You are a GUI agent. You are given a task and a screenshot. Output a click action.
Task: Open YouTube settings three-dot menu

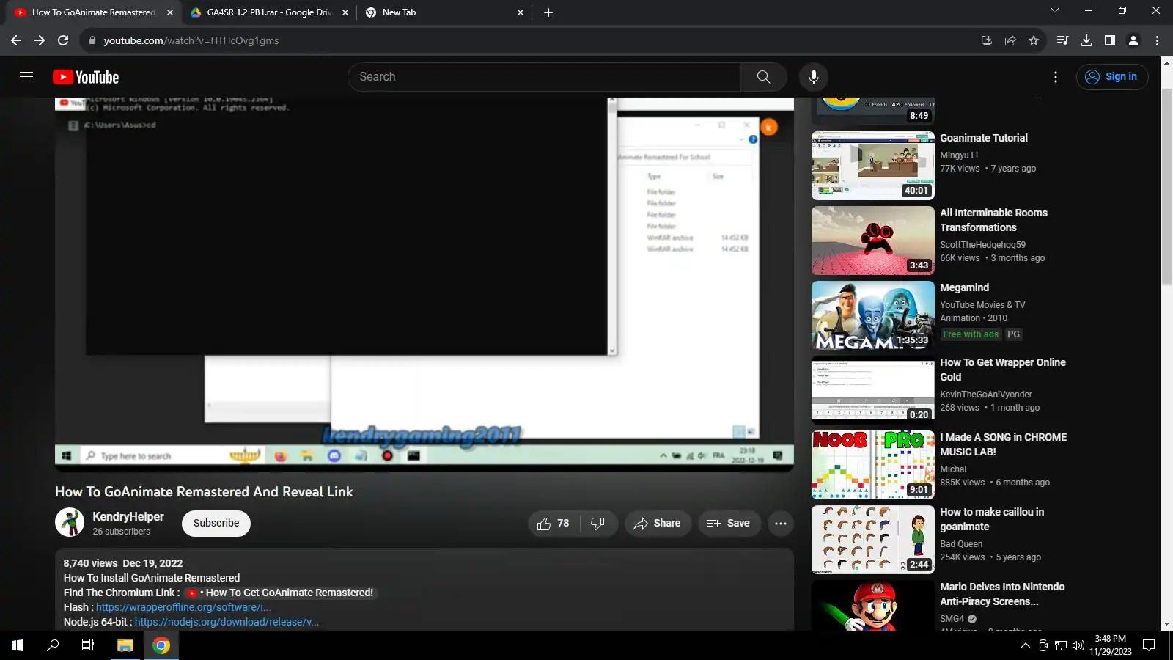coord(1056,77)
